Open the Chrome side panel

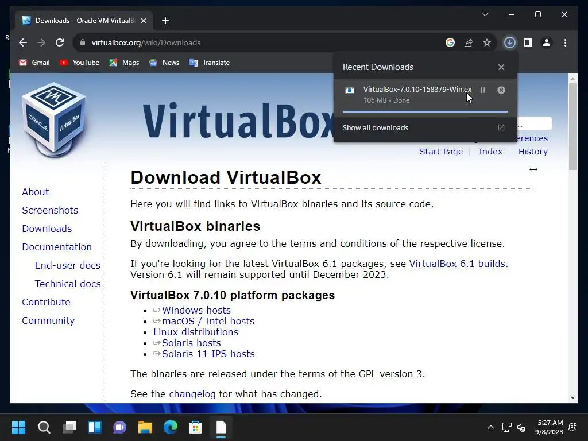click(x=528, y=42)
